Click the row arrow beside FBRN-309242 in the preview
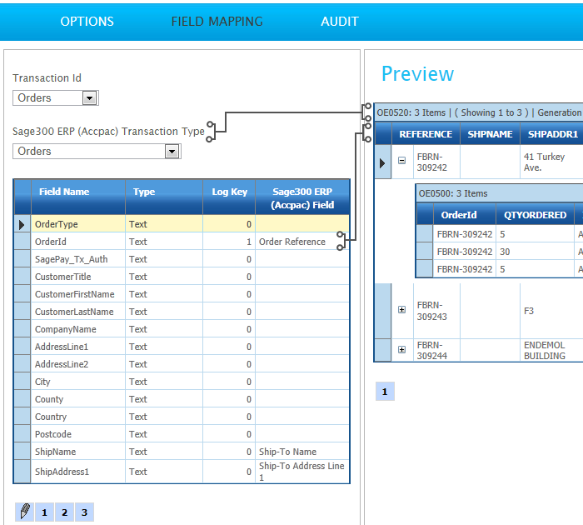583x525 pixels. click(x=382, y=162)
